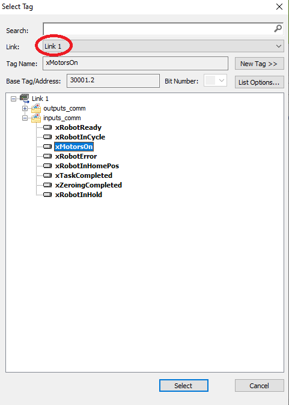
Task: Expand the outputs_comm tree node
Action: click(25, 109)
